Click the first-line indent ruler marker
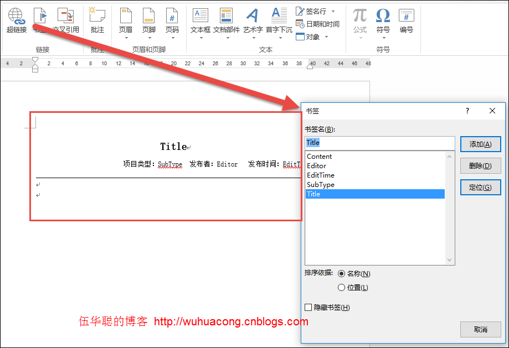Screen dimensions: 509x348 click(35, 60)
